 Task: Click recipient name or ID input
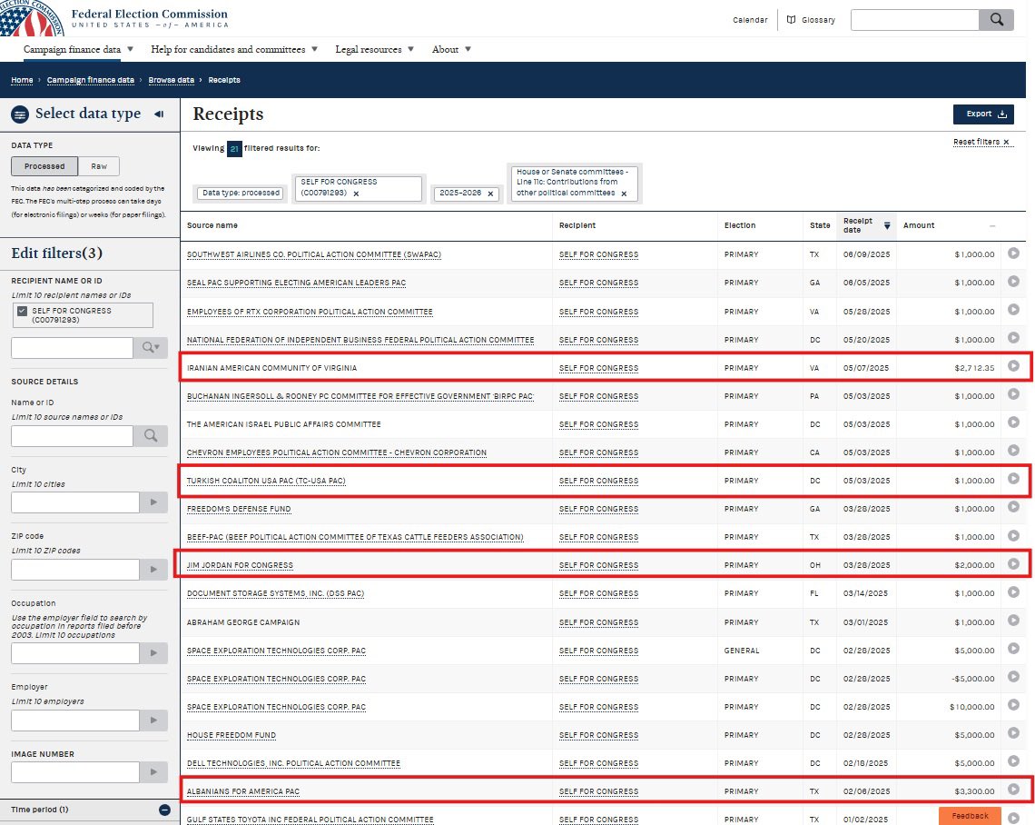coord(72,347)
